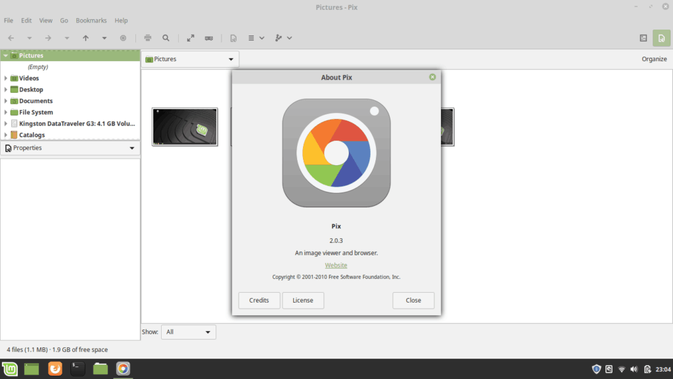Click the tools/branch icon in toolbar
The height and width of the screenshot is (379, 673).
(279, 38)
